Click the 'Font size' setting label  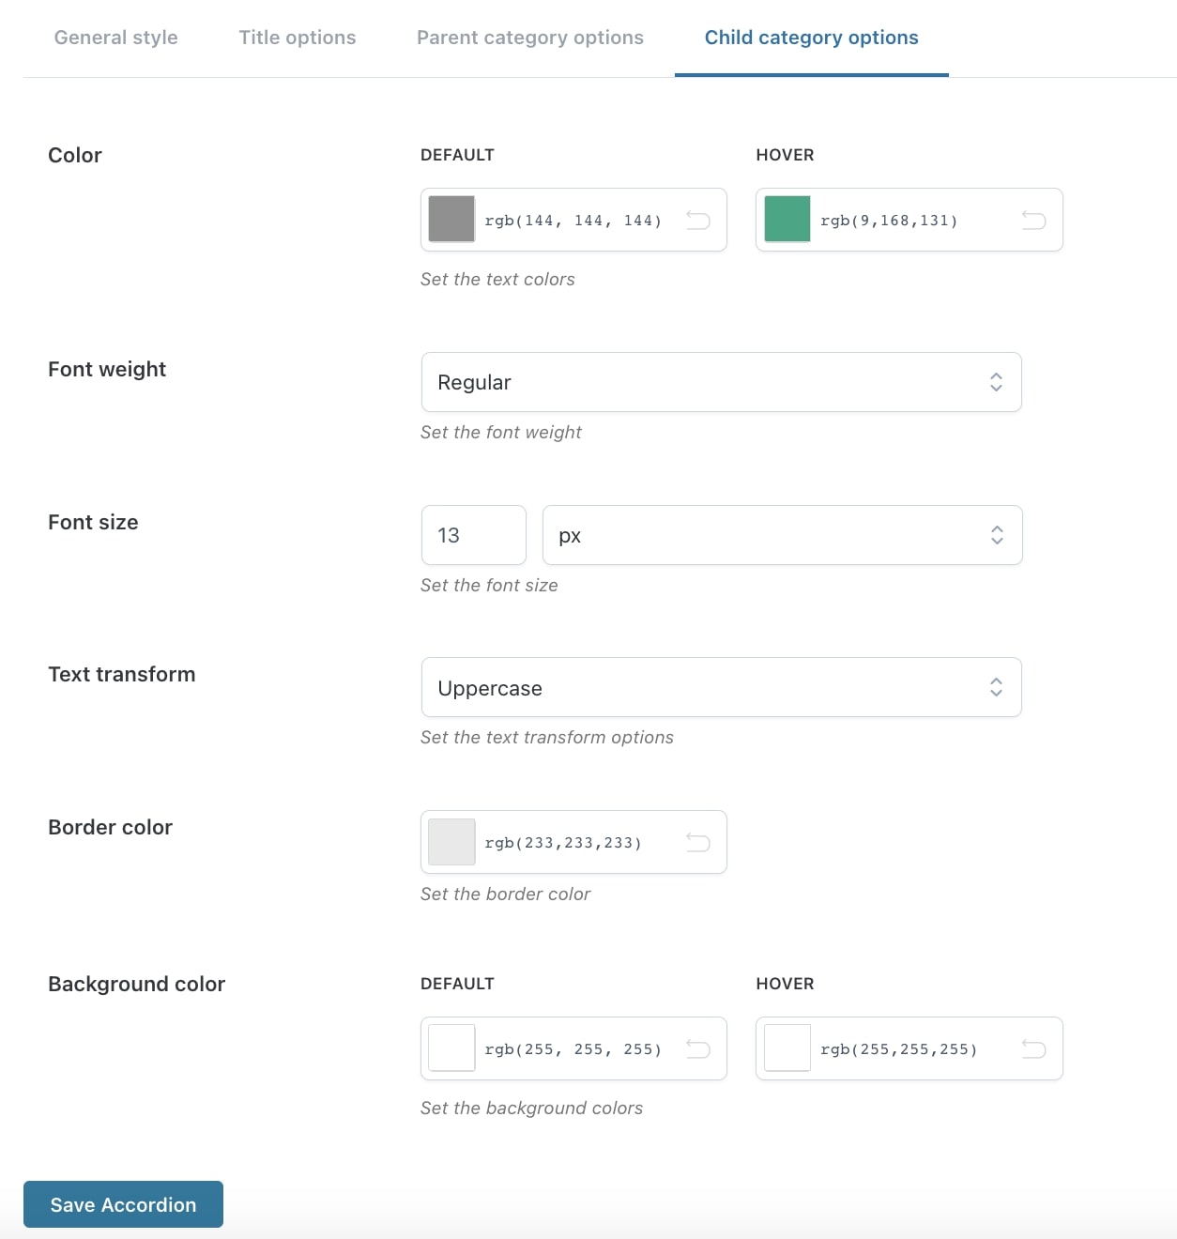[93, 522]
